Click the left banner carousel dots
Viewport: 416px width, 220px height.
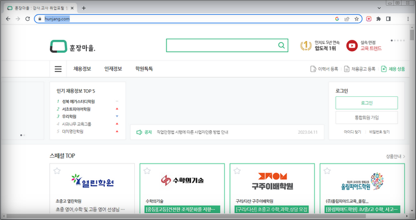tap(23, 135)
